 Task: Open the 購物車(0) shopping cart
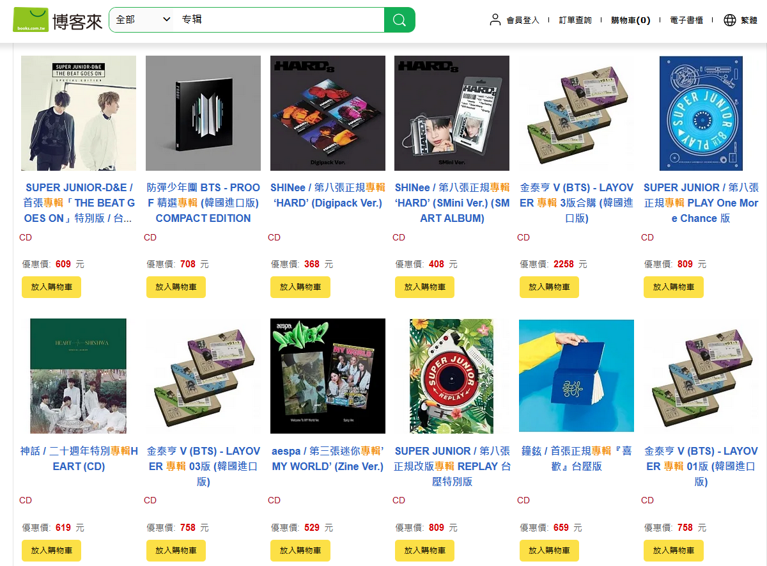tap(631, 20)
